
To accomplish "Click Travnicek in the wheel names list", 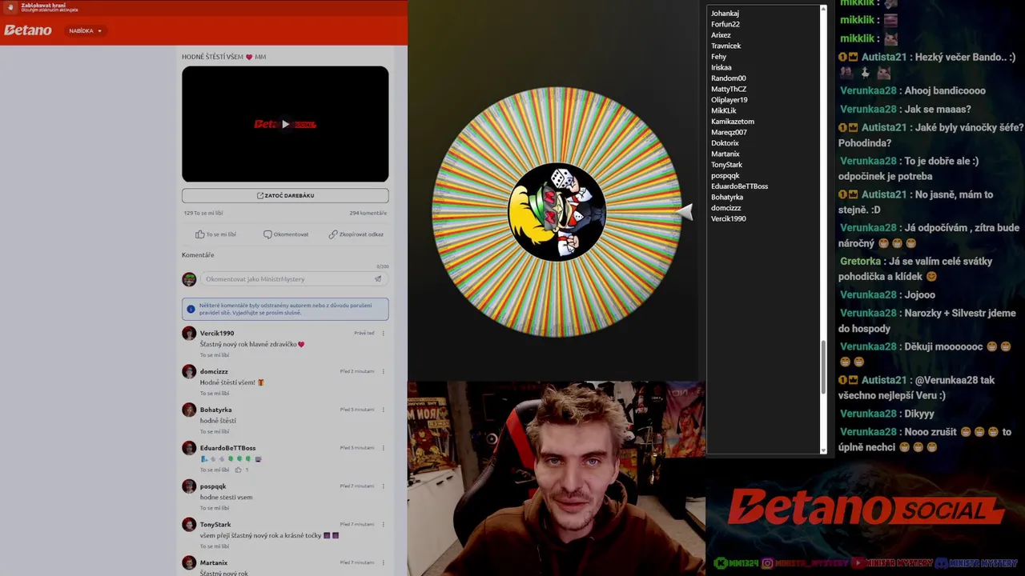I will (x=726, y=46).
